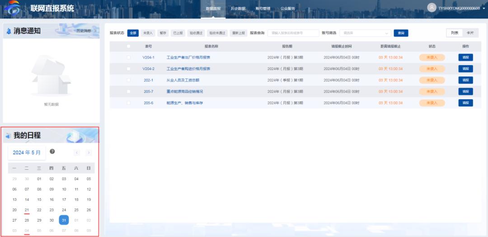This screenshot has height=237, width=488.
Task: Click the bell icon beside 消息通知
Action: click(x=9, y=31)
